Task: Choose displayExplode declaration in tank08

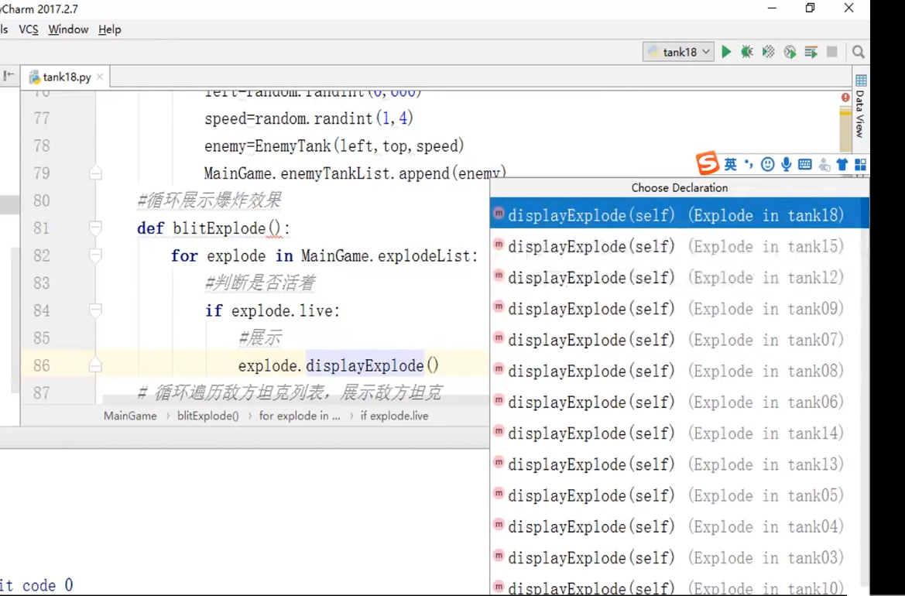Action: point(679,371)
